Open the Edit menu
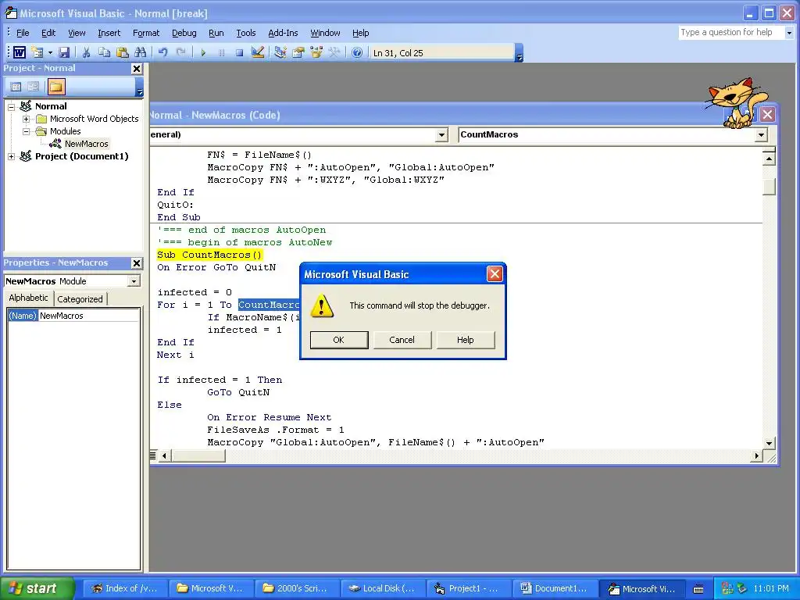The height and width of the screenshot is (600, 800). pos(48,33)
